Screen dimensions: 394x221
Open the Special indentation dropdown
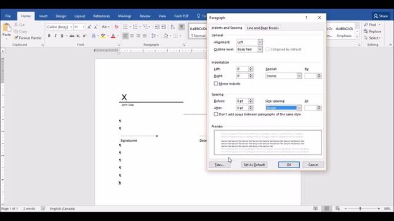pos(299,76)
